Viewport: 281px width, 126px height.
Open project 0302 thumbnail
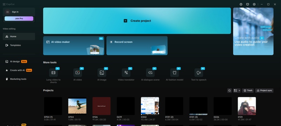tap(150, 106)
